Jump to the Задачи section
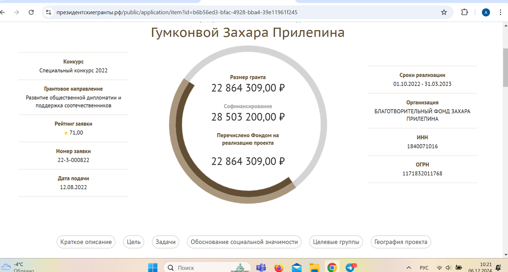This screenshot has height=272, width=508. [165, 242]
